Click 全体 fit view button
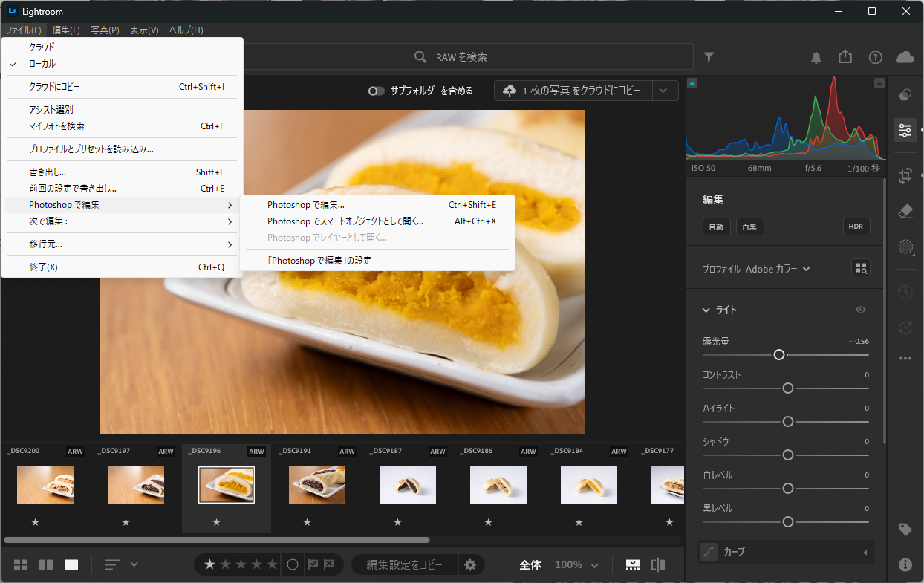This screenshot has height=583, width=924. [x=530, y=564]
